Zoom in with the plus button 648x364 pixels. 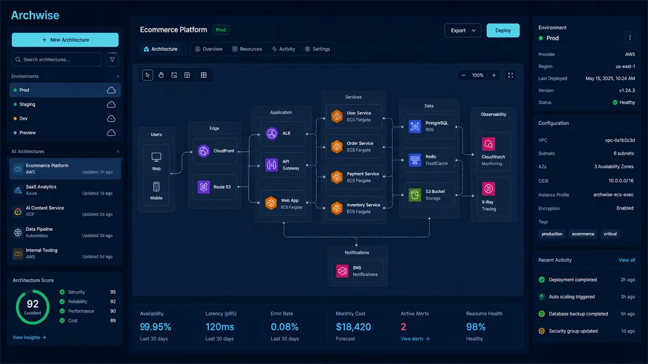tap(494, 75)
